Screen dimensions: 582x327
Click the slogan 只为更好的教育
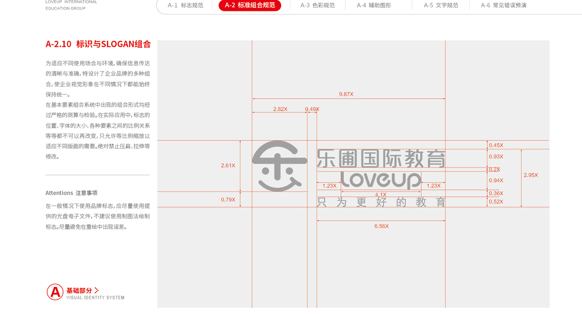coord(381,202)
